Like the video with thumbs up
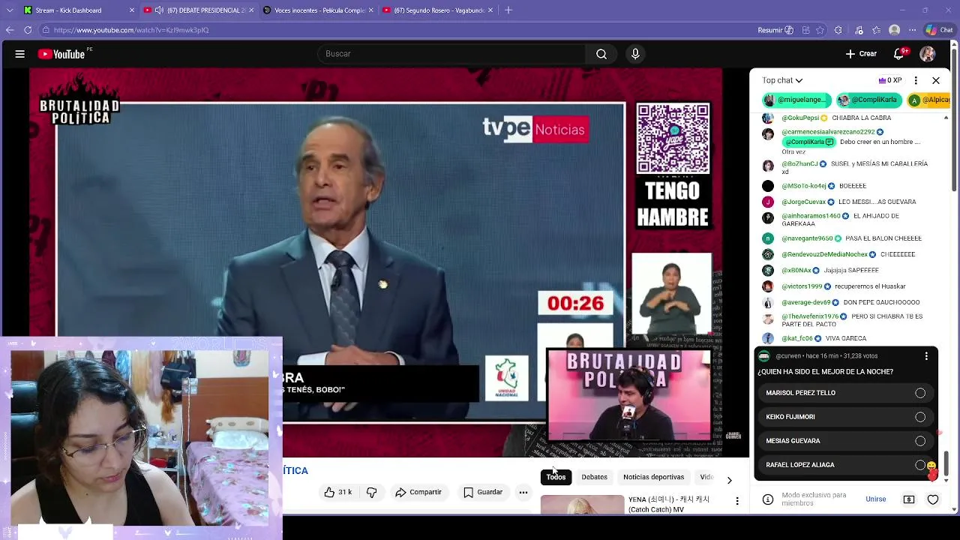Viewport: 960px width, 540px height. coord(337,492)
